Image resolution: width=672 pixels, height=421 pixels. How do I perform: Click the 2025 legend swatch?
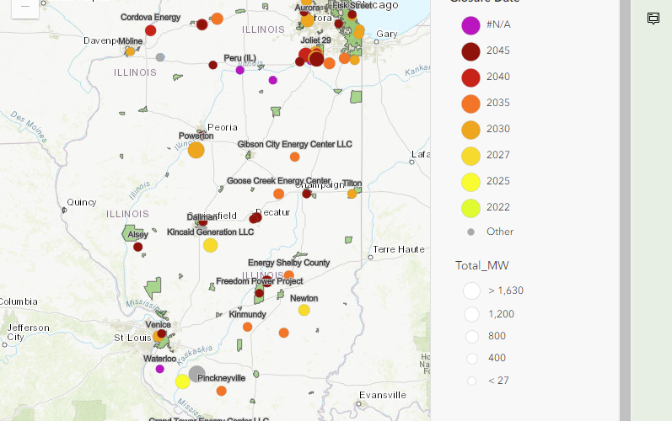coord(470,182)
